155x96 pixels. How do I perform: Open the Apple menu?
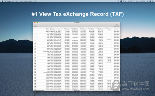click(x=2, y=1)
